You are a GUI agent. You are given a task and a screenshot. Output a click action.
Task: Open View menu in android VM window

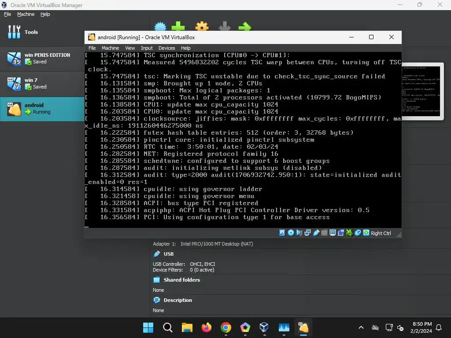(130, 48)
